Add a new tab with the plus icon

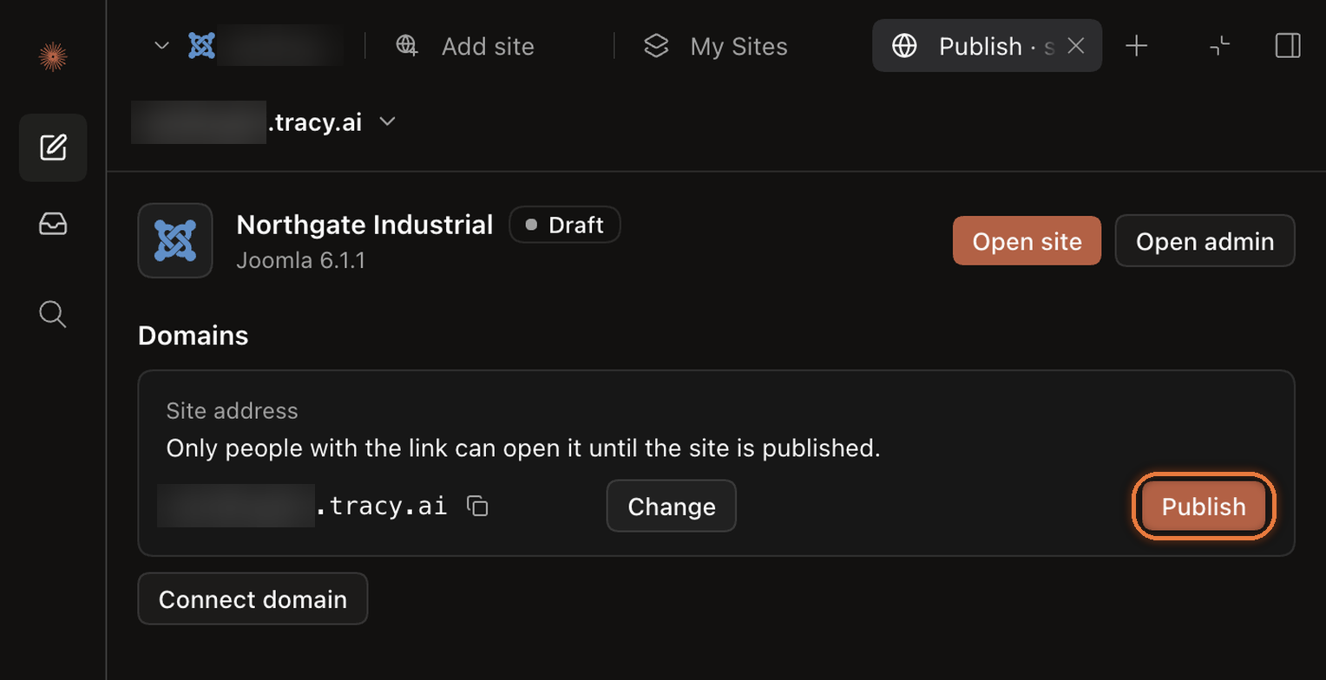click(x=1136, y=46)
